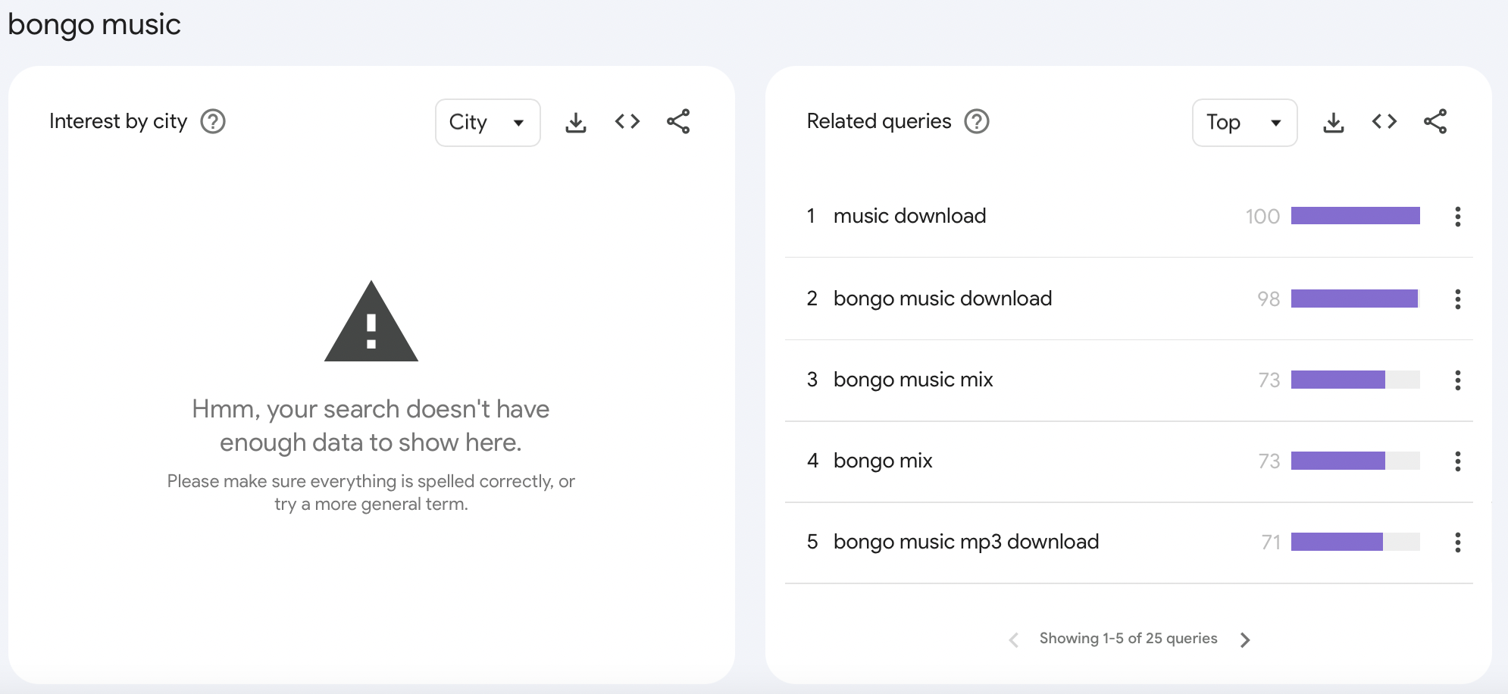Open more options for music download

1457,217
